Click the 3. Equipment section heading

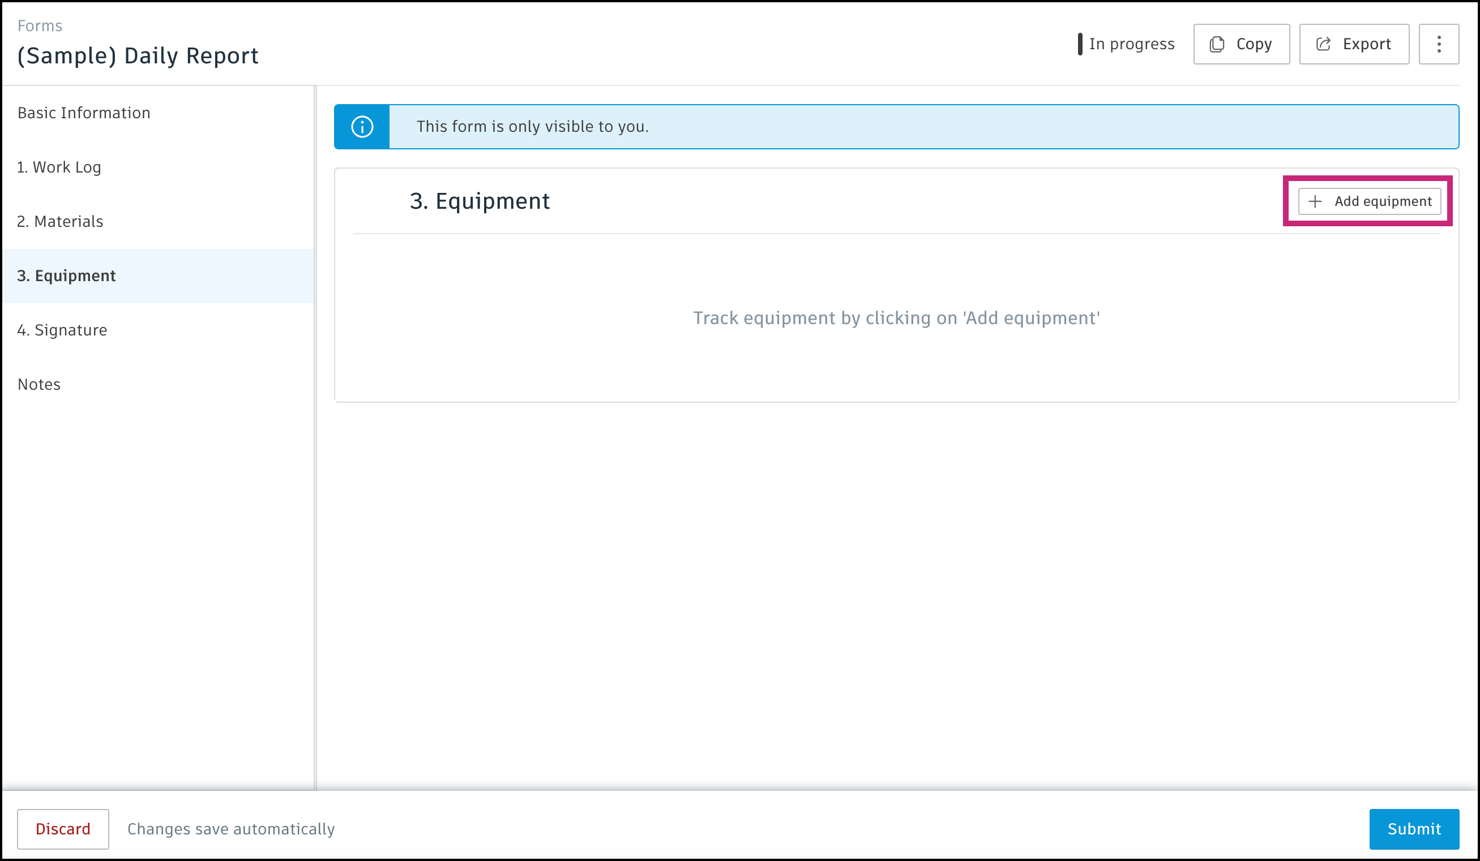[x=479, y=201]
